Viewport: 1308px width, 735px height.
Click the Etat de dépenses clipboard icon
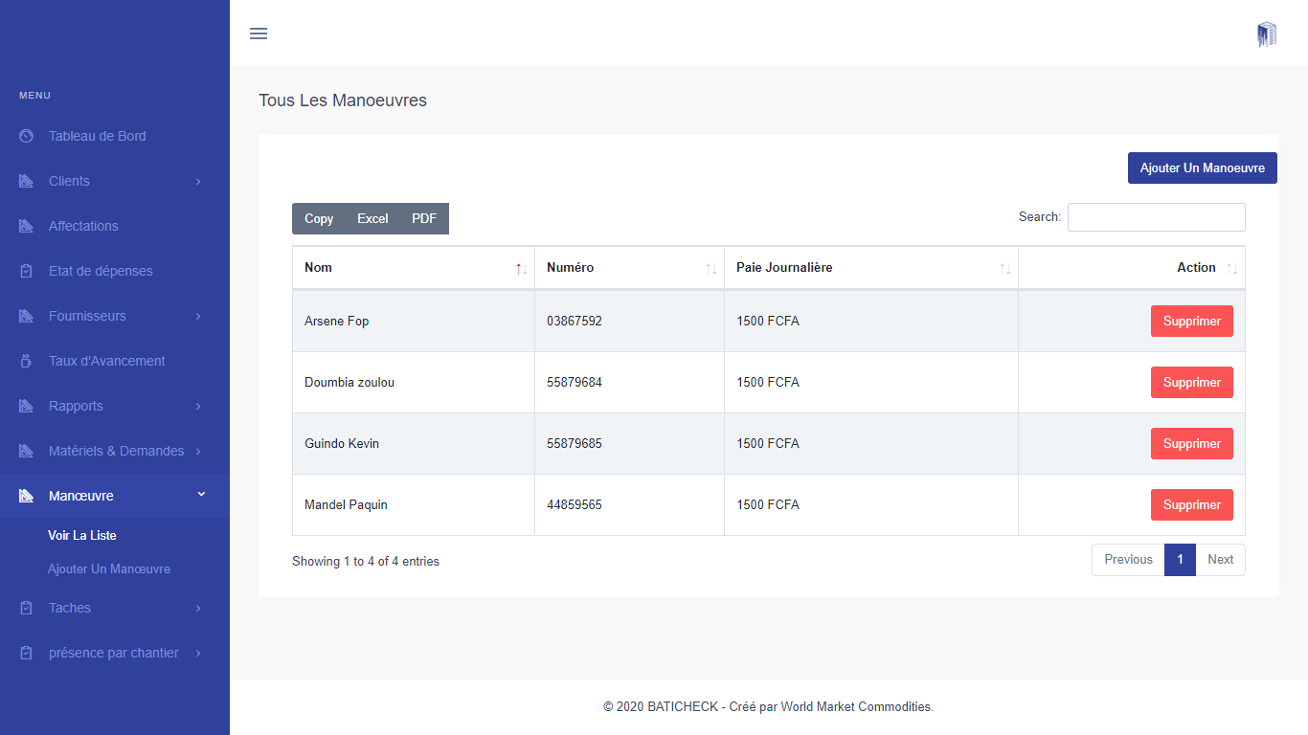27,272
